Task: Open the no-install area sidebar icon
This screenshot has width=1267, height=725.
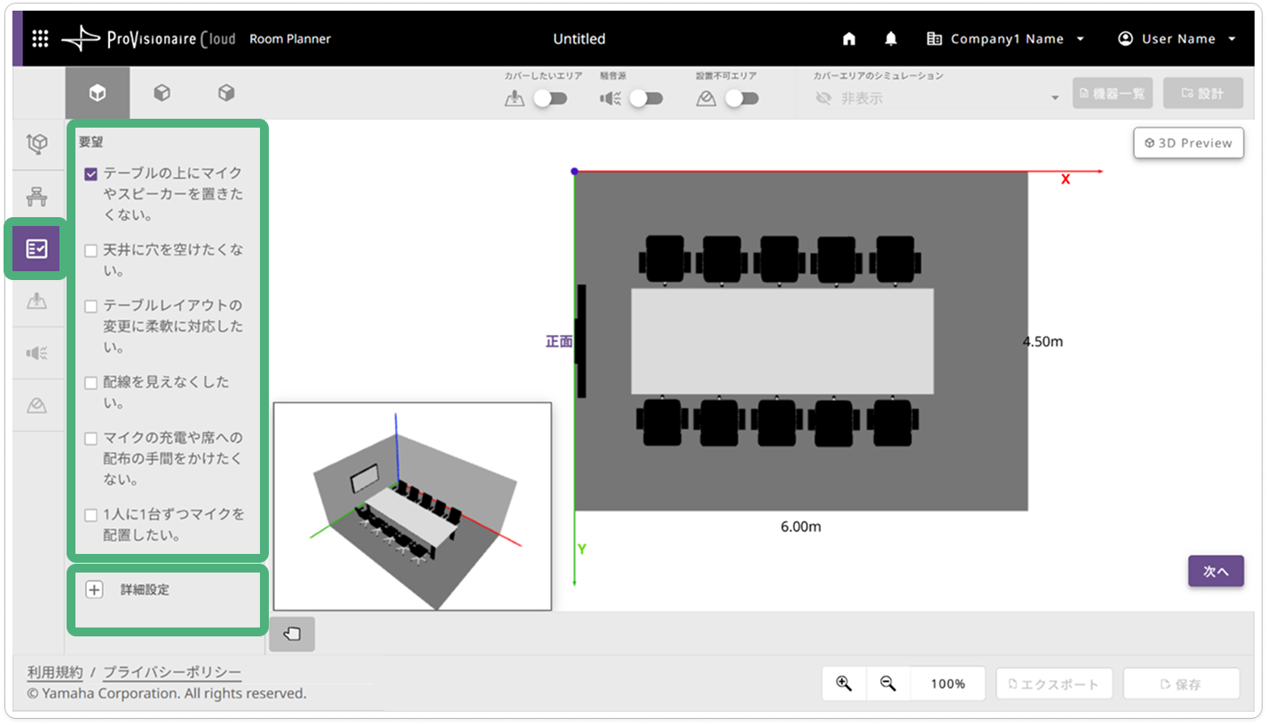Action: (x=36, y=406)
